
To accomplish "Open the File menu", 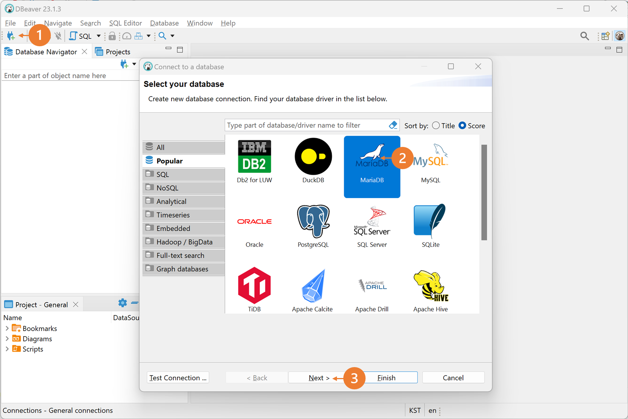I will (10, 23).
